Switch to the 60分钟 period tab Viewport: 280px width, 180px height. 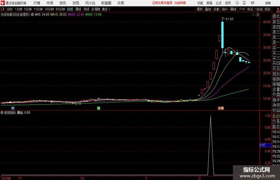(x=60, y=9)
